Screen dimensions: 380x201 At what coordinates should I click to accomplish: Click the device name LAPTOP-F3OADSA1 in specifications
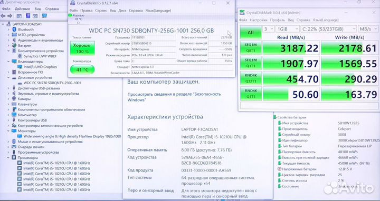point(199,129)
